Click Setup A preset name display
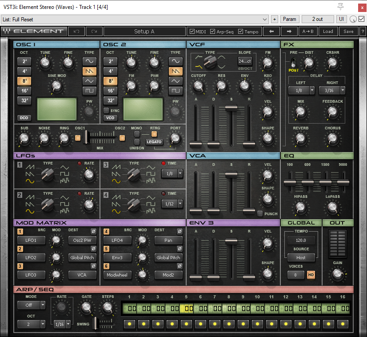 (x=144, y=32)
